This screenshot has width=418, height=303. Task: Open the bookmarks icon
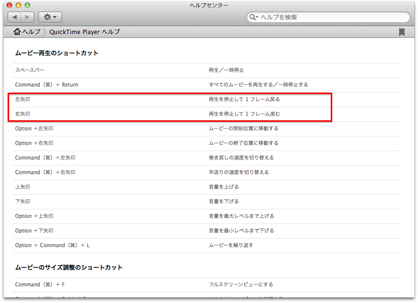[401, 32]
